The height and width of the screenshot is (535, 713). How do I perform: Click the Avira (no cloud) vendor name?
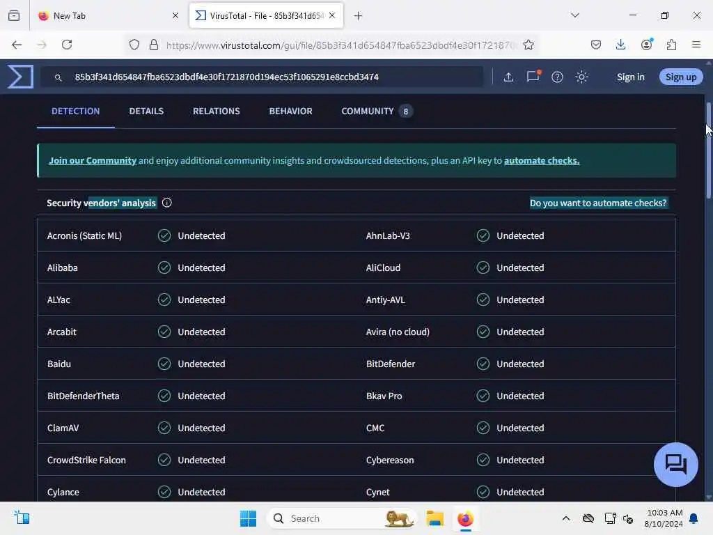[398, 332]
